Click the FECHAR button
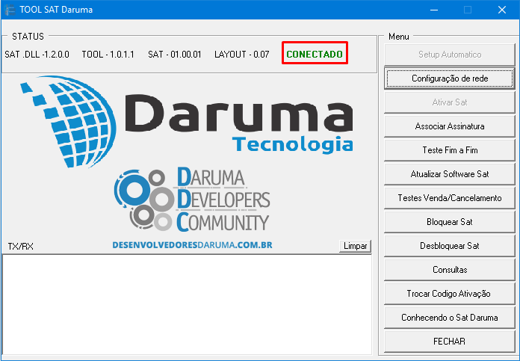 point(449,341)
